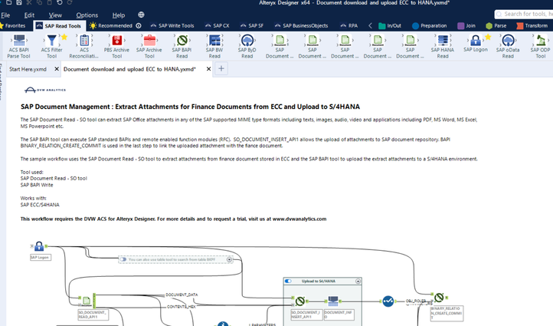Click the Redo arrow in title toolbar

tap(70, 2)
